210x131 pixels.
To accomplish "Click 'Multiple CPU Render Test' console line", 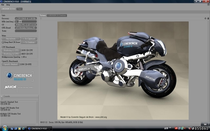I will tap(10, 114).
